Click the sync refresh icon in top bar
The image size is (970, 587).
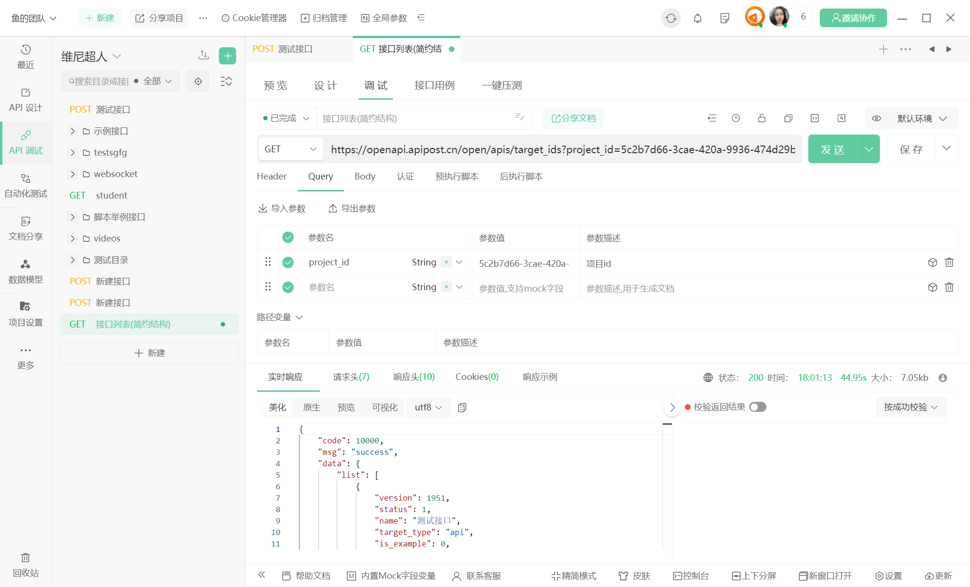[671, 18]
